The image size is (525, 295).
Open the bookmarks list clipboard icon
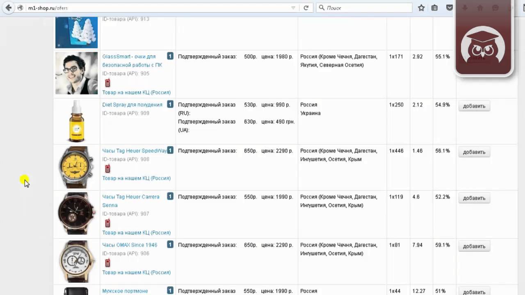pos(435,8)
